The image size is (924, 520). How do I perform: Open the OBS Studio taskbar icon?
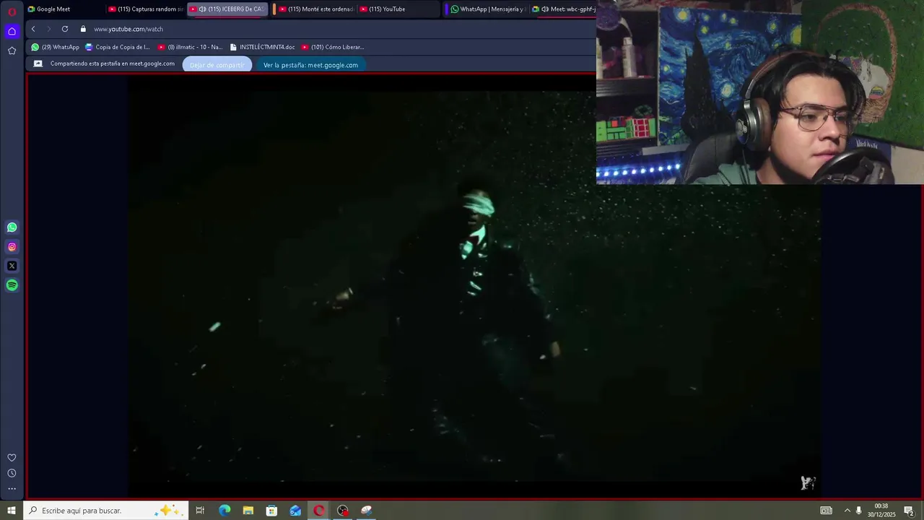343,511
